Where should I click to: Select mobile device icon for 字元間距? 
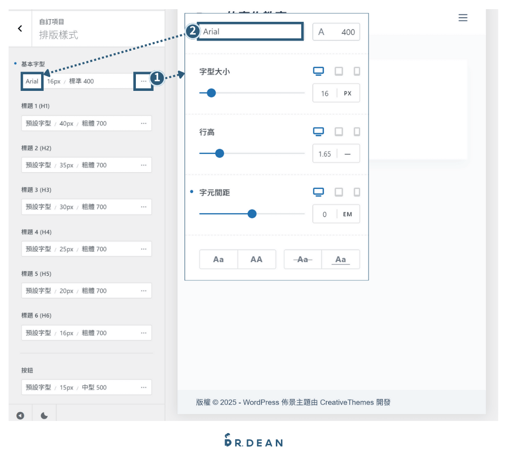coord(356,192)
